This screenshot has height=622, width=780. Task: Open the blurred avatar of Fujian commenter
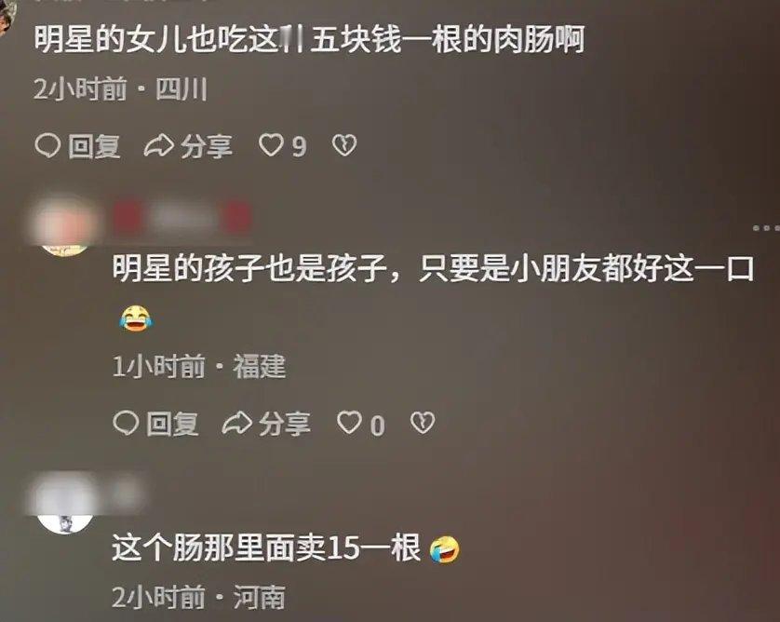(x=65, y=227)
